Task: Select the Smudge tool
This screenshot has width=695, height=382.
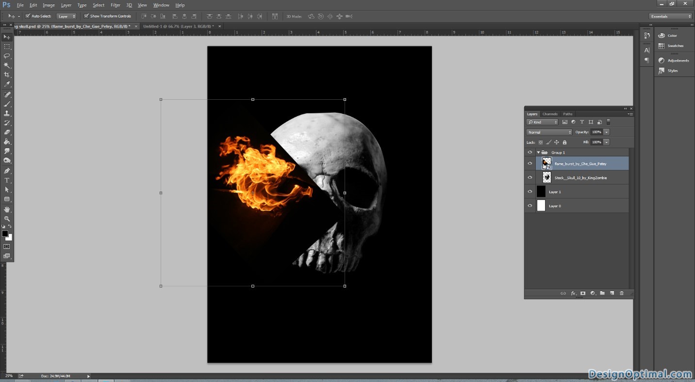Action: click(x=7, y=151)
